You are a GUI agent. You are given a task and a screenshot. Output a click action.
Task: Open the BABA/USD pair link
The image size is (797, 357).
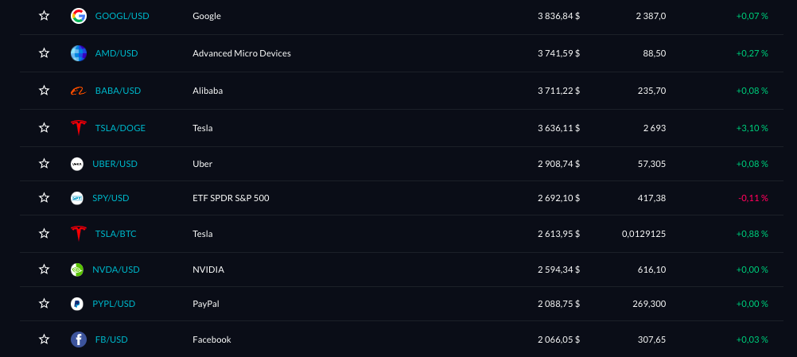point(118,91)
